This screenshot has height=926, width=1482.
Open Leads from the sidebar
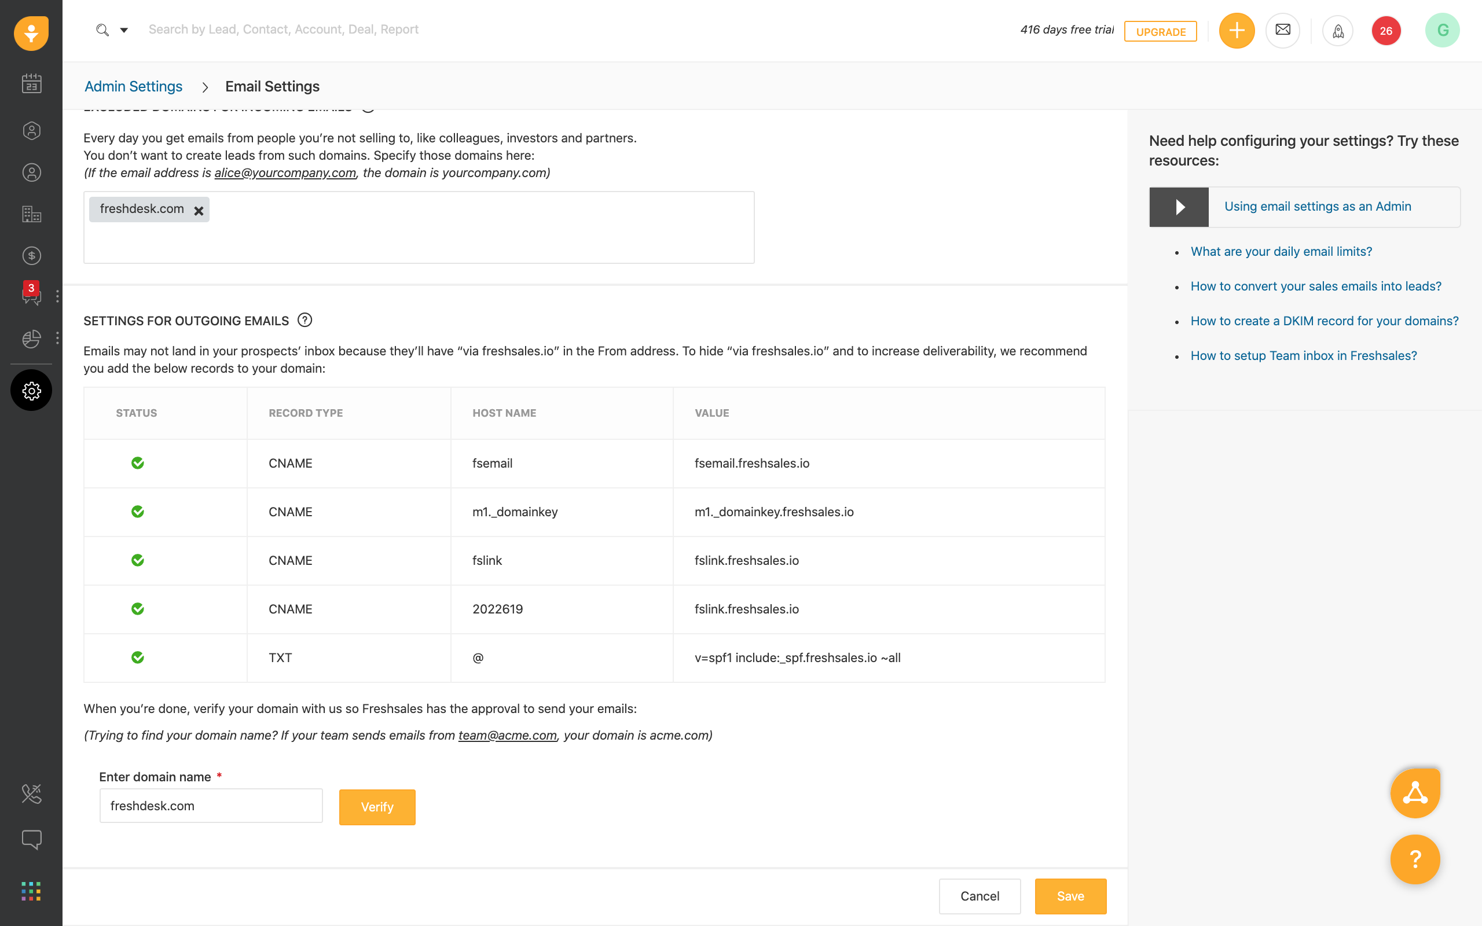click(x=31, y=130)
